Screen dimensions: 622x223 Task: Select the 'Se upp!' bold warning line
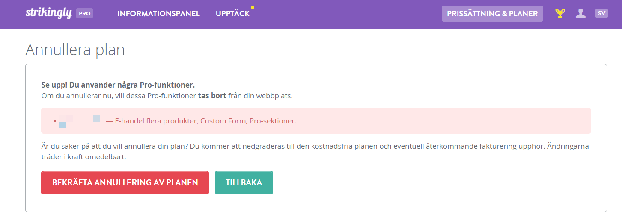(118, 85)
